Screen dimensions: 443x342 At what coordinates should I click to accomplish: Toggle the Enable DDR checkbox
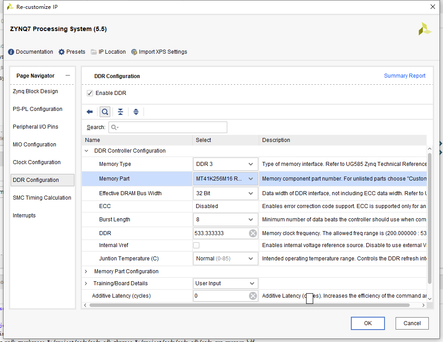point(90,93)
